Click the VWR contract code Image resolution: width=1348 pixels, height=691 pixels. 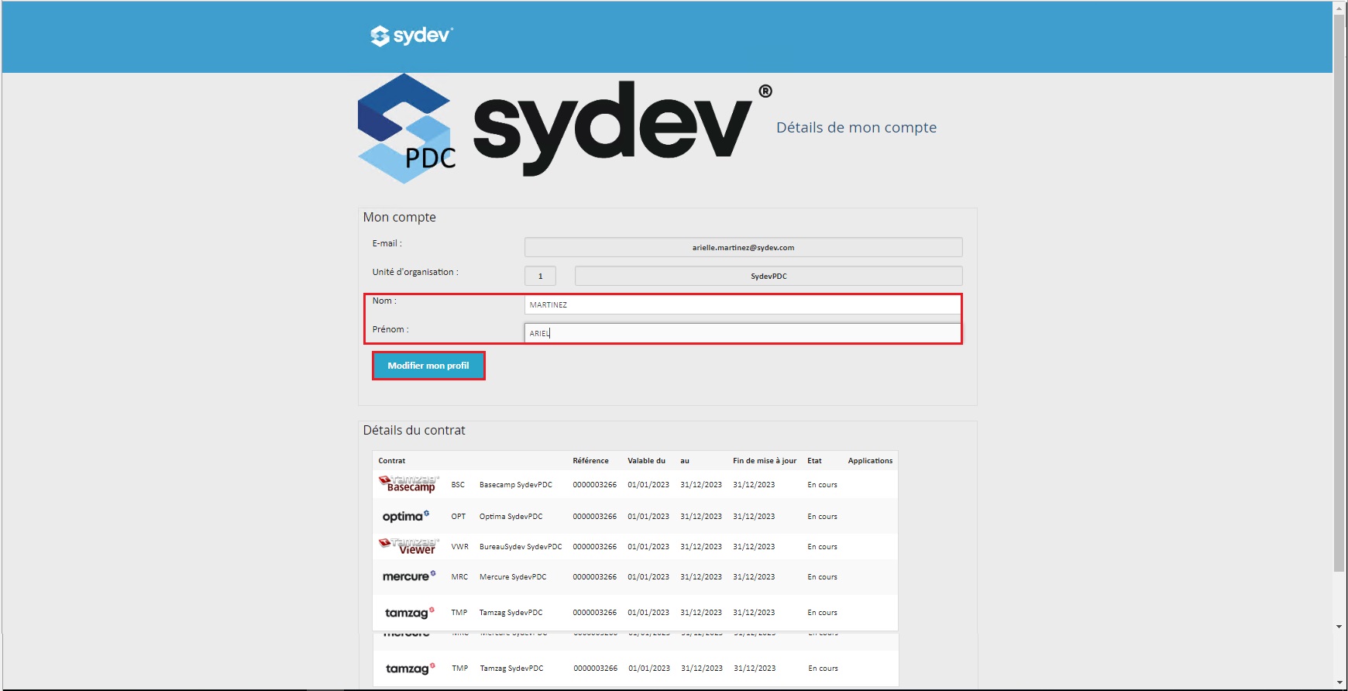tap(460, 547)
